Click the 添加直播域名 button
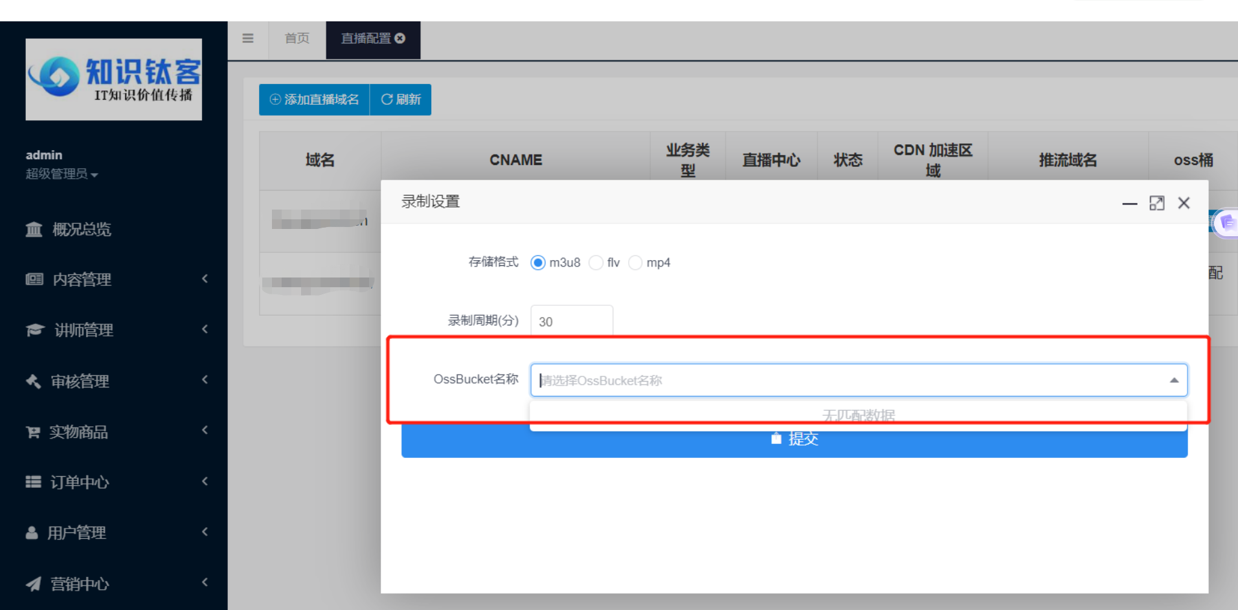This screenshot has width=1238, height=610. (x=314, y=100)
